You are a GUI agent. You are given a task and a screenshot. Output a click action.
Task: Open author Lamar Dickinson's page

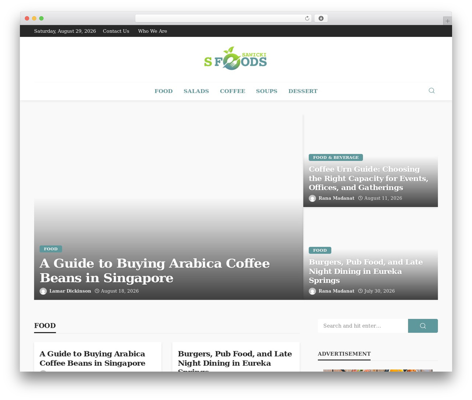tap(70, 291)
